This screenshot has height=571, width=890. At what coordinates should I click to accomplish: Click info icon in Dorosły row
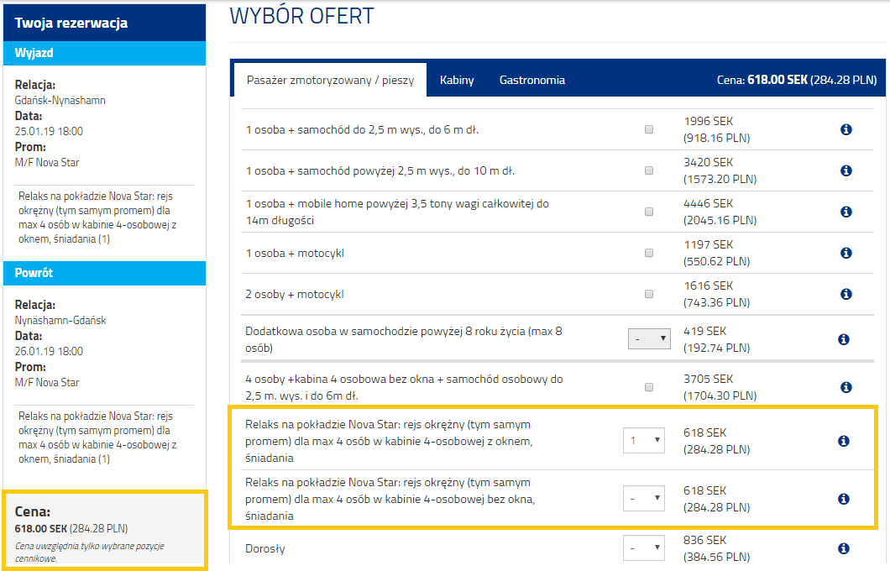pyautogui.click(x=844, y=548)
